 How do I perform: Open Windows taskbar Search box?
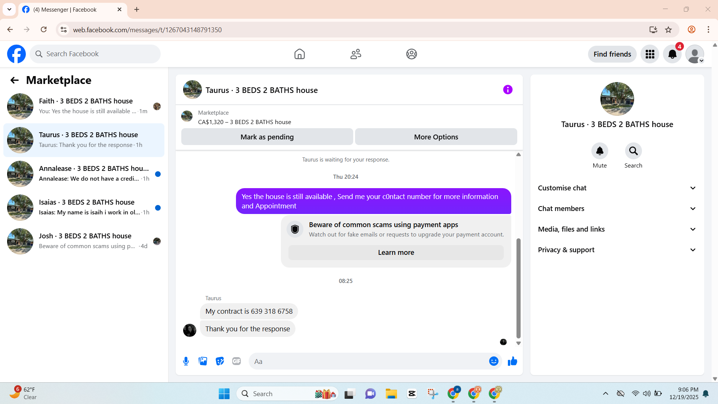tap(287, 394)
